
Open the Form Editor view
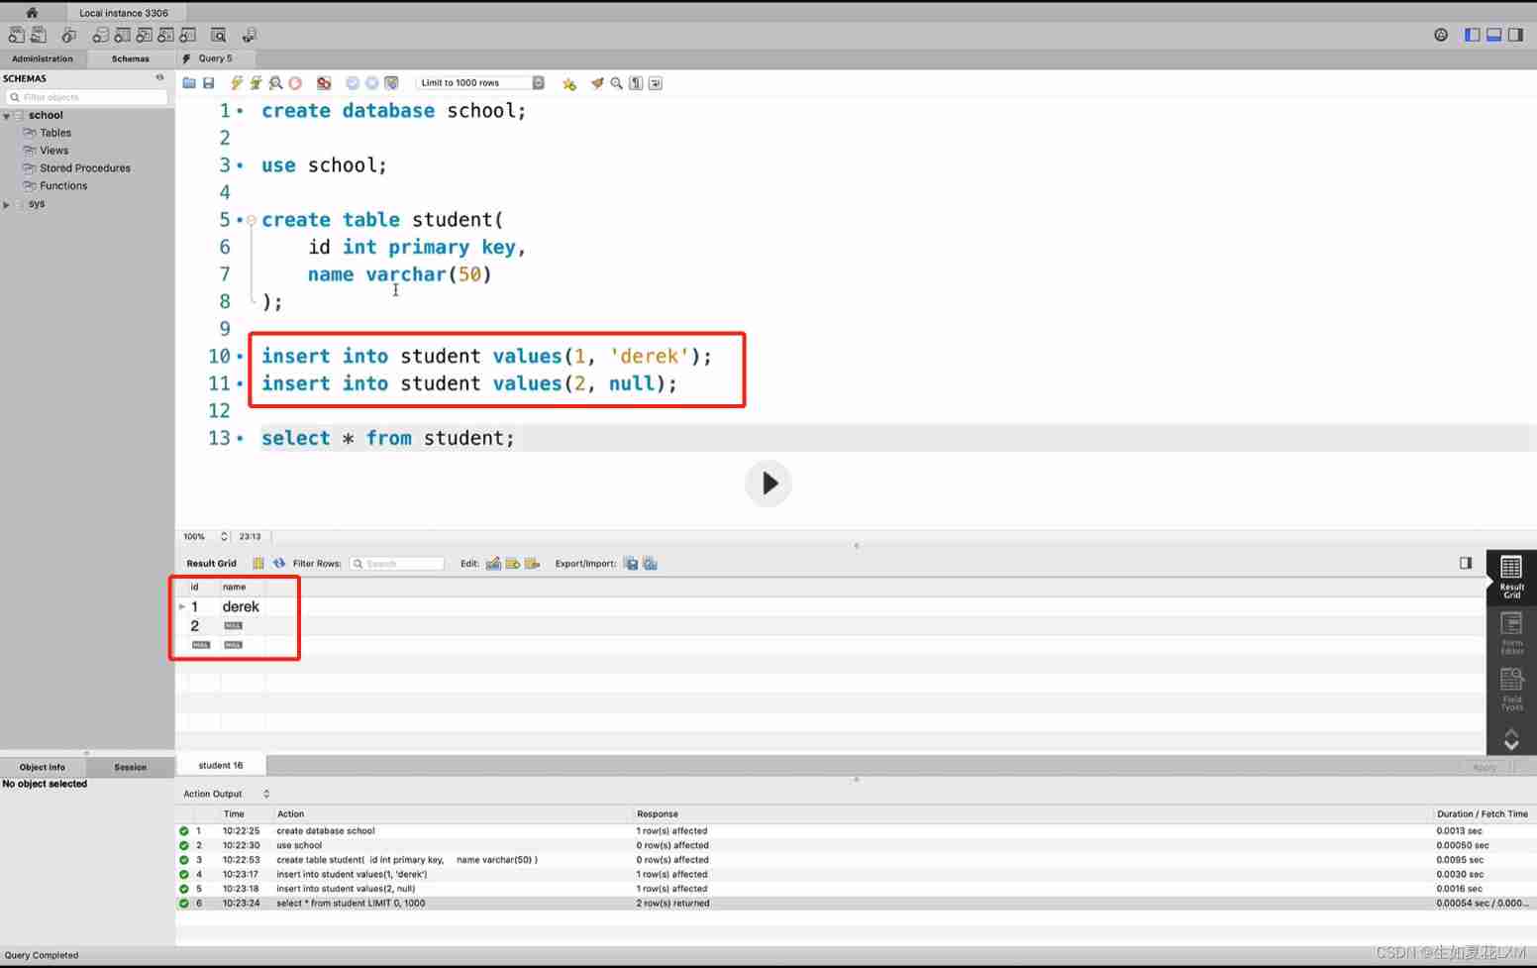coord(1511,633)
